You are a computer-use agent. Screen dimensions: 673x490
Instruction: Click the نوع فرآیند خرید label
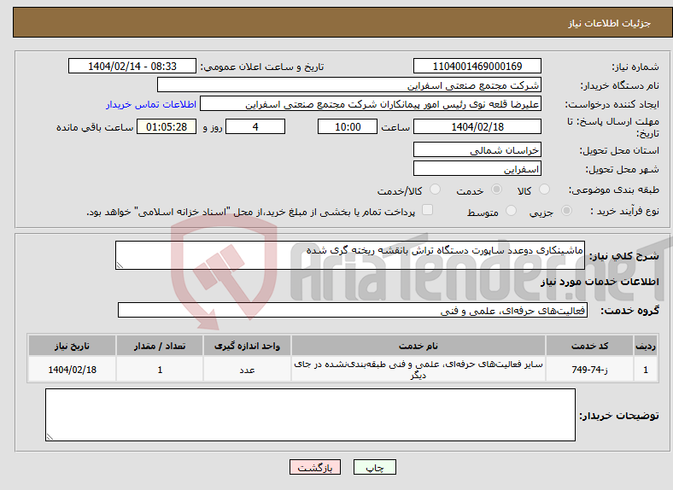click(625, 211)
